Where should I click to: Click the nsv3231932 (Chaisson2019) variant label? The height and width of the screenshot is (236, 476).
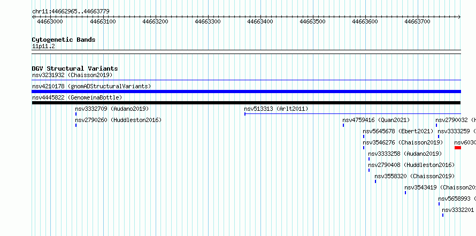[x=72, y=75]
